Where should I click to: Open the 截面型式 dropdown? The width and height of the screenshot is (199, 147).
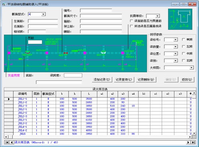coord(43,14)
